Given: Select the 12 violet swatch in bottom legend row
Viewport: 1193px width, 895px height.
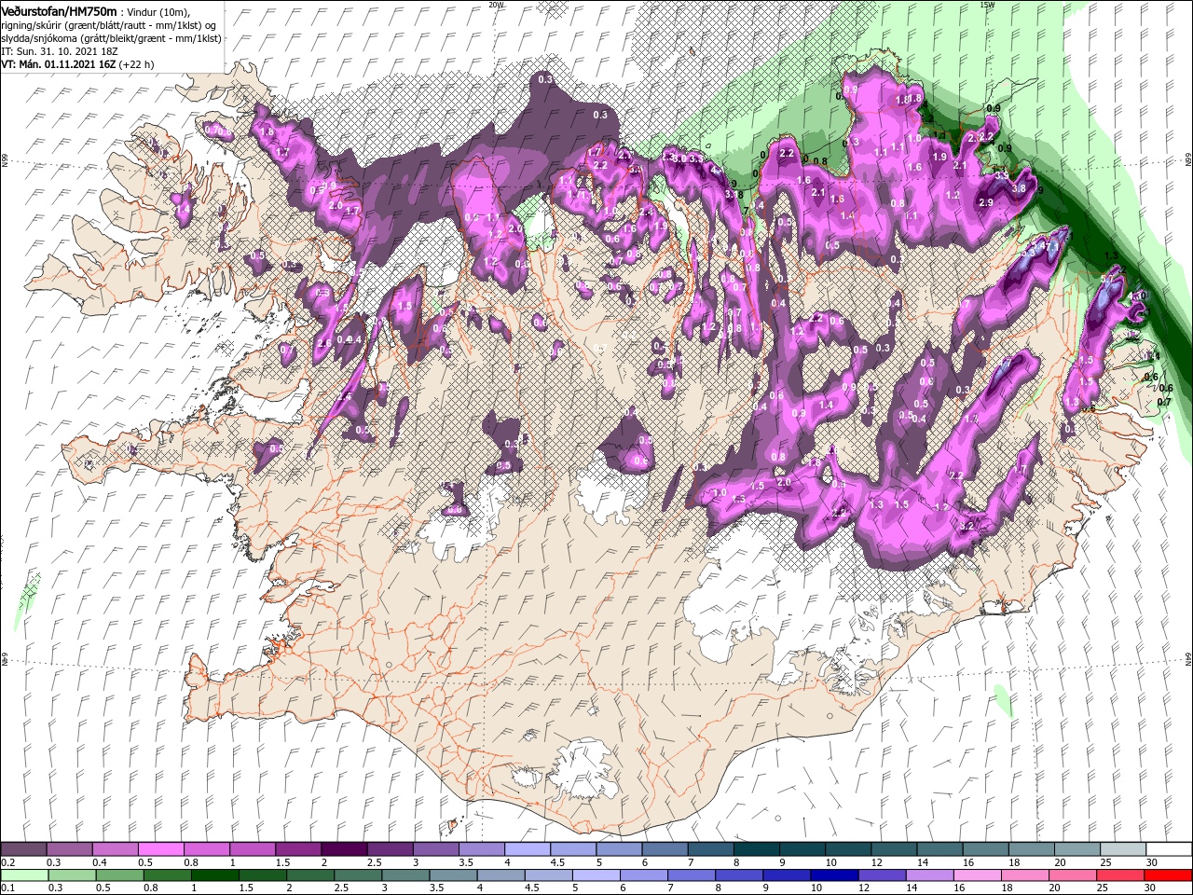Looking at the screenshot, I should (x=881, y=874).
